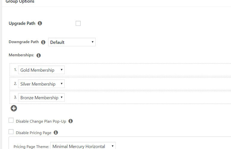The width and height of the screenshot is (231, 149).
Task: Enable the Upgrade Path checkbox
Action: [78, 23]
